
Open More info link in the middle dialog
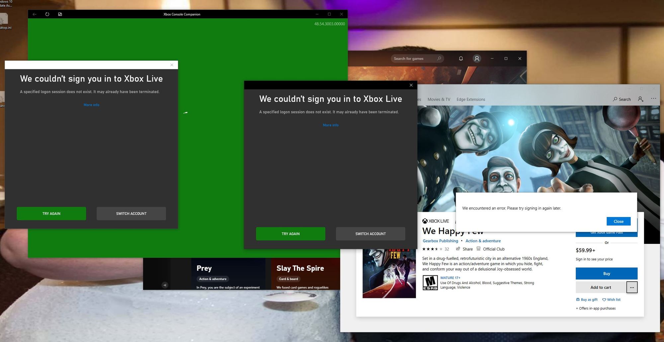pos(331,125)
